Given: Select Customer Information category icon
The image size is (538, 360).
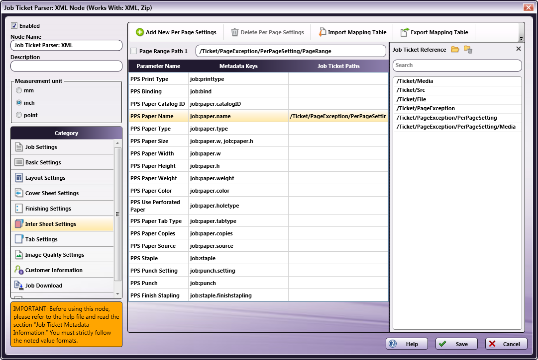Looking at the screenshot, I should click(19, 270).
